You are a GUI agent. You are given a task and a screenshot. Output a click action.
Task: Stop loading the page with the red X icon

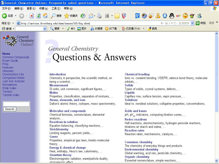pyautogui.click(x=32, y=16)
